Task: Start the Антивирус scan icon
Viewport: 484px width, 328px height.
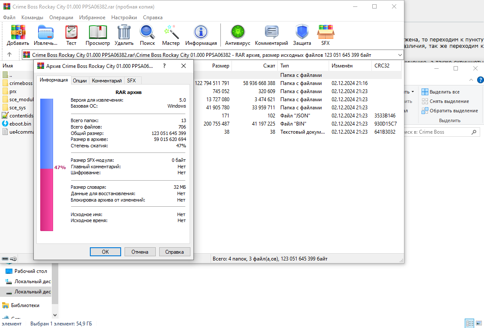Action: pos(238,32)
